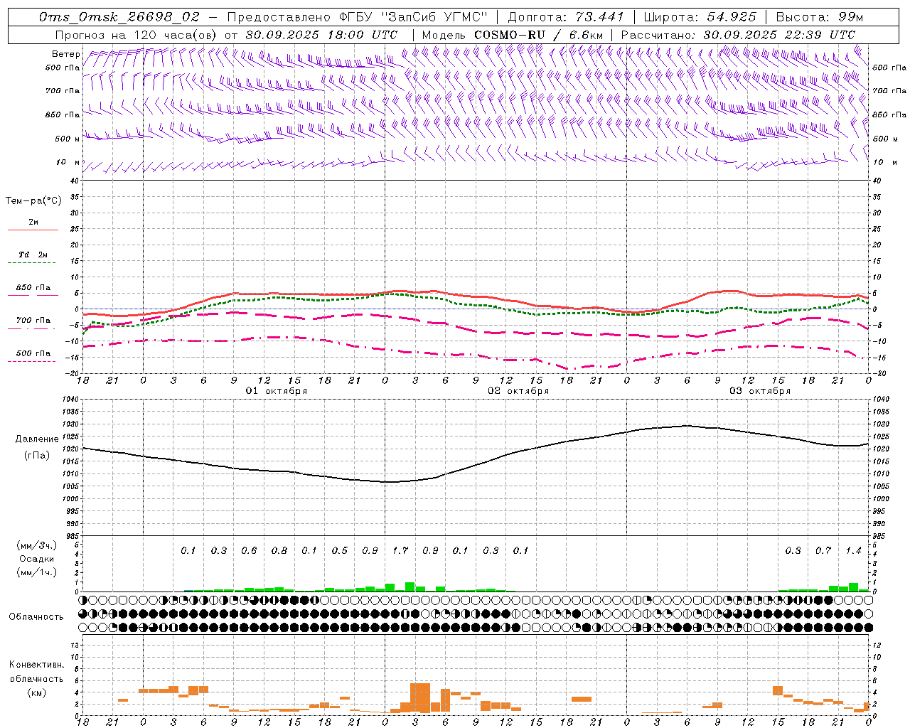The image size is (910, 728).
Task: Click the 0.7 precipitation total value
Action: click(823, 551)
